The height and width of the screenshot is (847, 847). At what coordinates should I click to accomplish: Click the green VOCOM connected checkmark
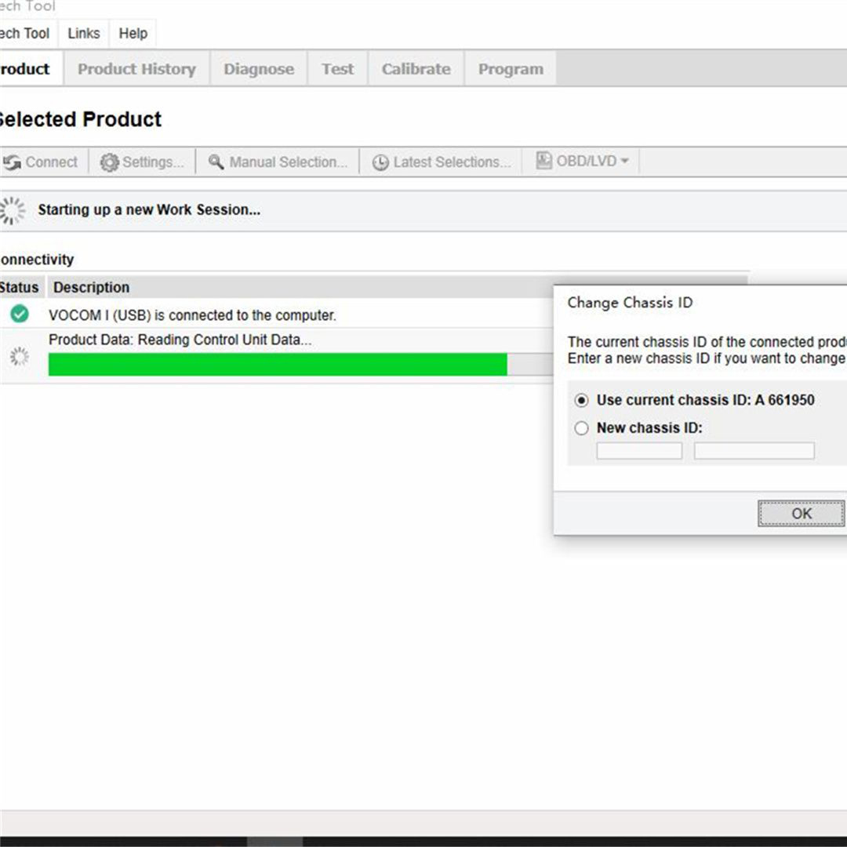(x=20, y=313)
